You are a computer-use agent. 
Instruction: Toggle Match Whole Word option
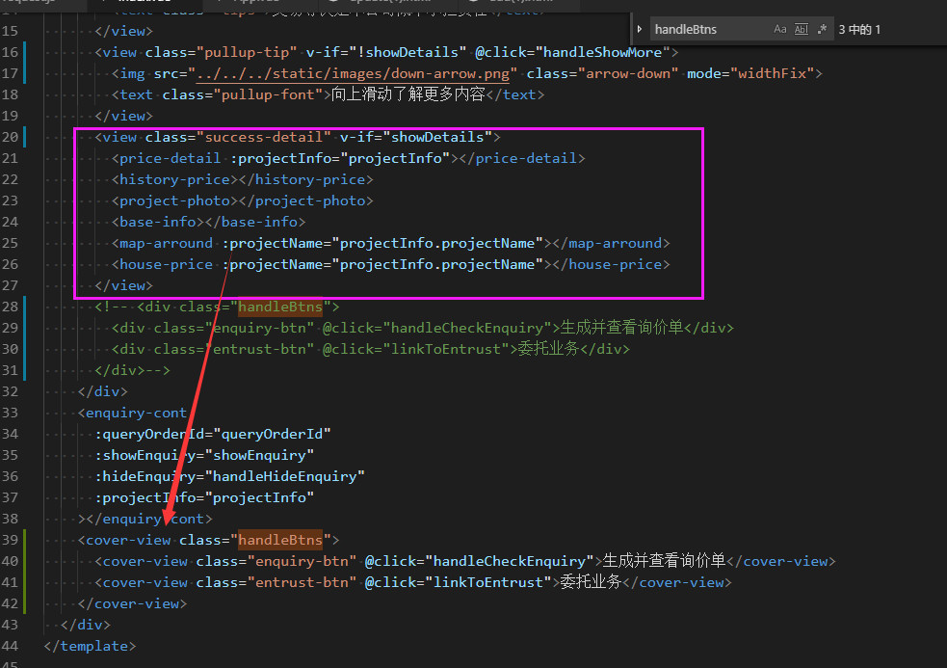click(802, 30)
